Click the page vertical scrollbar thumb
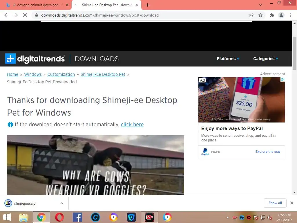The height and width of the screenshot is (223, 297). point(294,53)
